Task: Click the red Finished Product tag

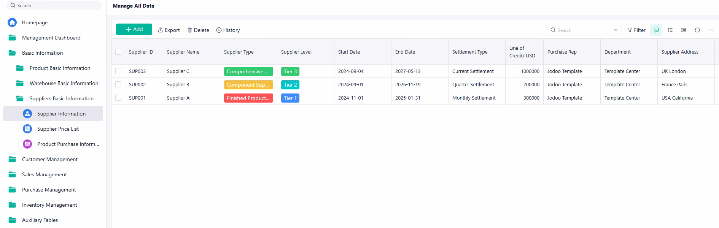Action: pyautogui.click(x=248, y=98)
